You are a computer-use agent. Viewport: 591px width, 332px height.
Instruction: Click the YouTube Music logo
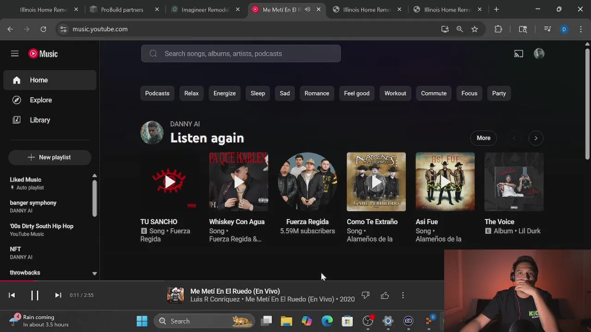pyautogui.click(x=43, y=53)
